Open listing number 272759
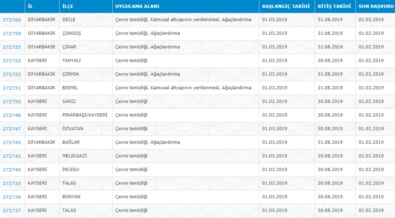This screenshot has width=395, height=218. [x=12, y=34]
